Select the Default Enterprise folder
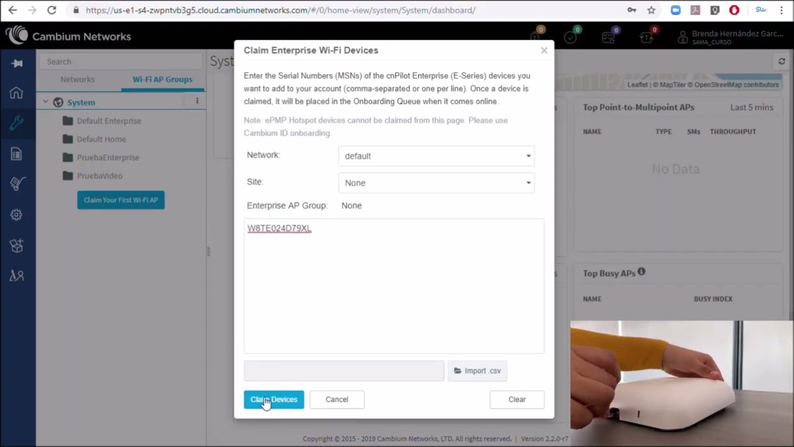Viewport: 794px width, 447px height. pos(102,121)
